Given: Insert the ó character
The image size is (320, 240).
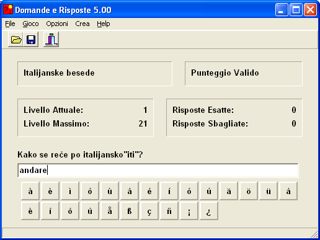Looking at the screenshot, I should (189, 191).
